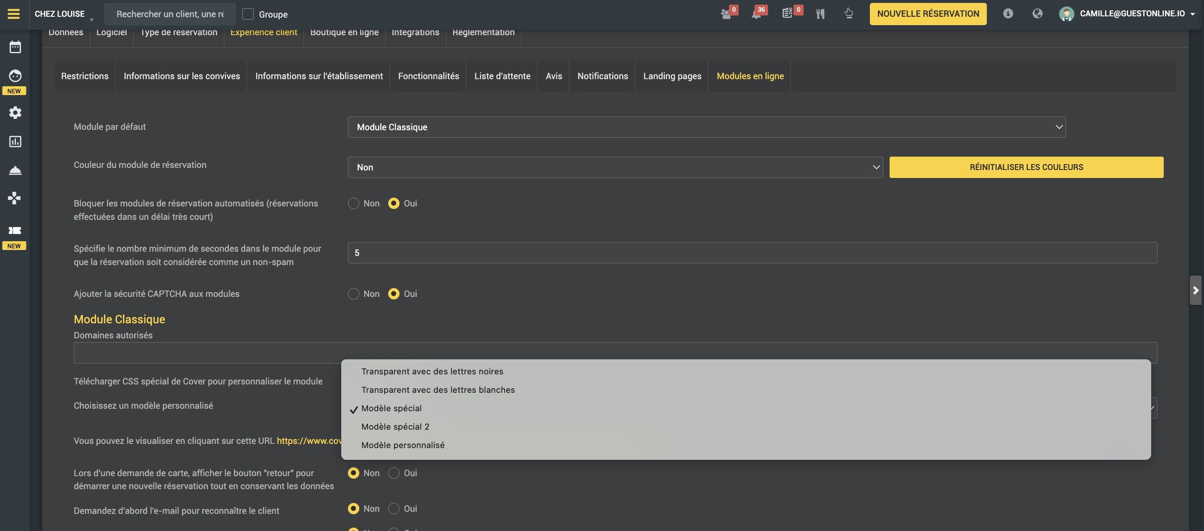Open notifications bell with 36 badge
1204x531 pixels.
[756, 14]
